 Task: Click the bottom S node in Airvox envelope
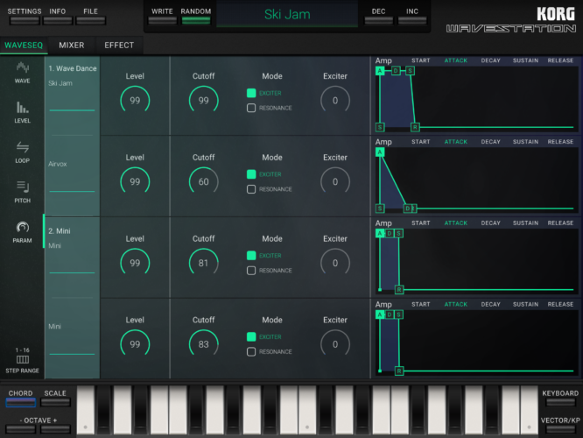click(380, 208)
